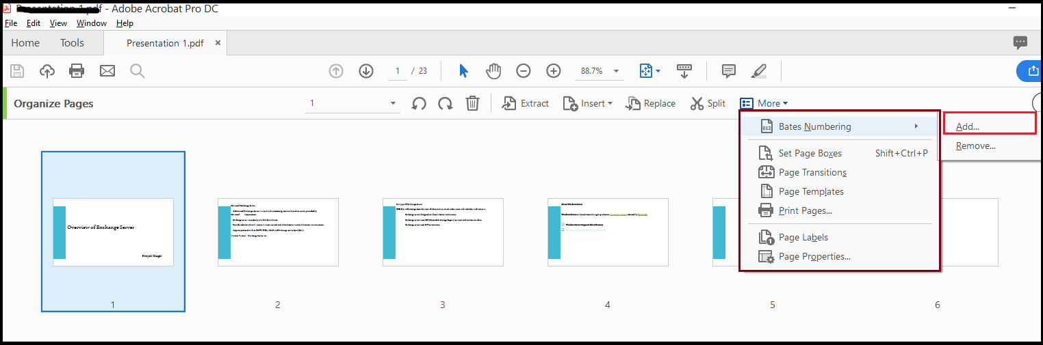The width and height of the screenshot is (1043, 345).
Task: Select Print Pages... menu item
Action: [840, 210]
